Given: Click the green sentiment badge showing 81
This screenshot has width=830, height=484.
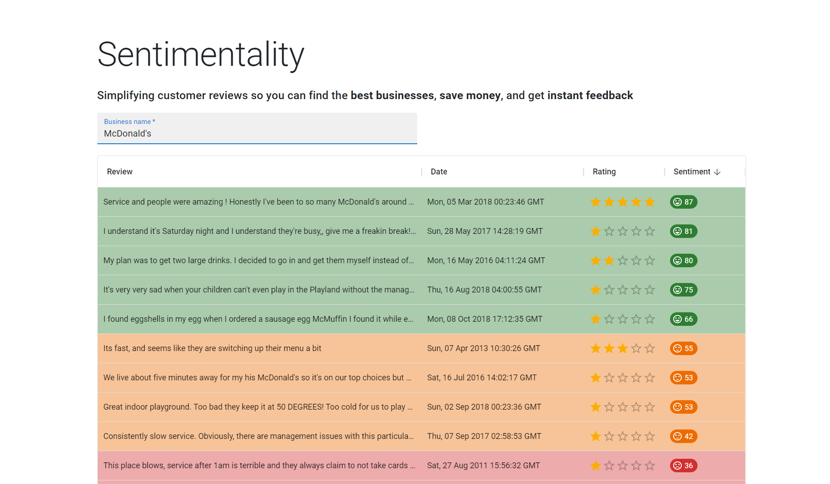Looking at the screenshot, I should pos(683,231).
